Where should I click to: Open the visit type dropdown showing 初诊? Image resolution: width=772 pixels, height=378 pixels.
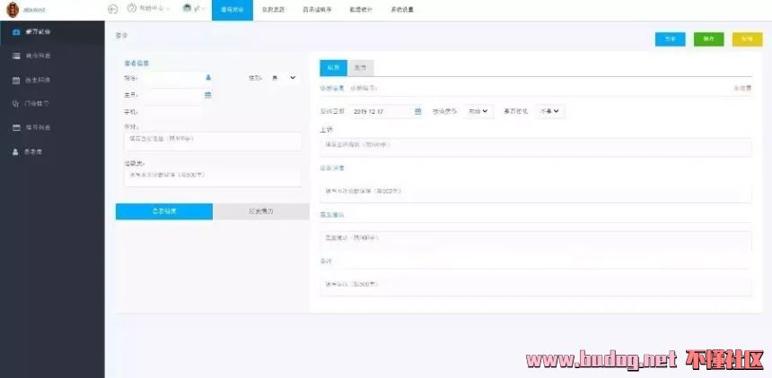point(478,112)
